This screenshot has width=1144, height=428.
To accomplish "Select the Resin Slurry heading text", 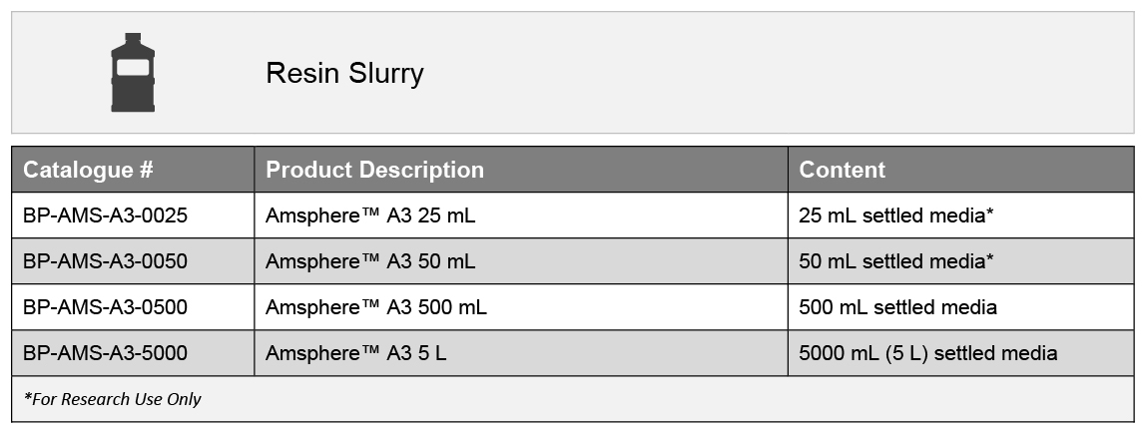I will point(344,73).
